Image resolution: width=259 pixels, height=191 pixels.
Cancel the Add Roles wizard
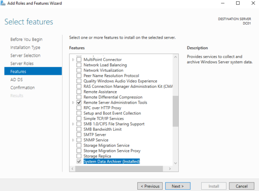(241, 186)
